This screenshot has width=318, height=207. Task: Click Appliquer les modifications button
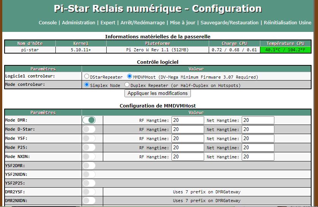157,93
